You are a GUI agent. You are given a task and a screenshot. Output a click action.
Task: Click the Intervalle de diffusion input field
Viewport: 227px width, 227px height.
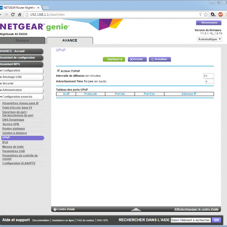pos(208,76)
